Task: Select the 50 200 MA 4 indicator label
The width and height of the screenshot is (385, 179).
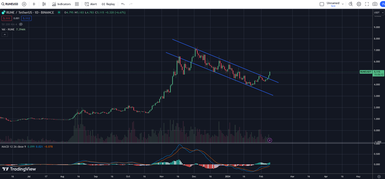Action: click(9, 24)
